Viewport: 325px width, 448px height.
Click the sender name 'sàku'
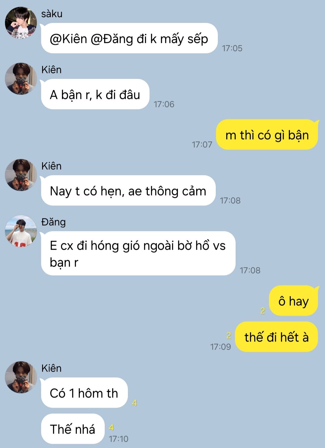coord(52,14)
